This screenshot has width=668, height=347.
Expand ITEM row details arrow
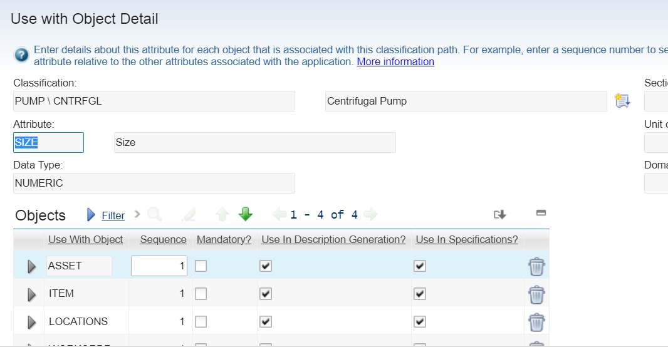[32, 294]
